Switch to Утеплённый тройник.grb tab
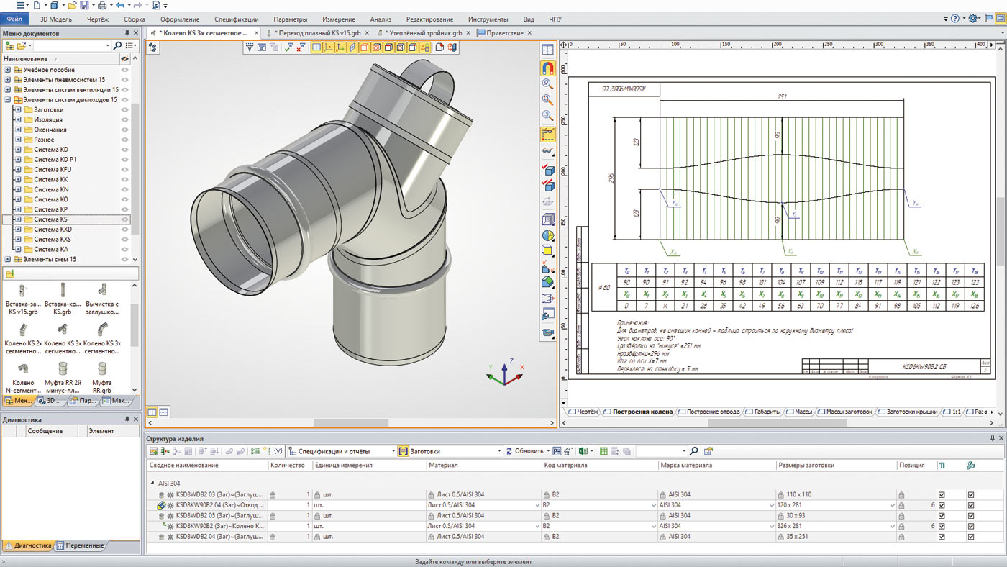This screenshot has height=567, width=1007. pos(424,32)
